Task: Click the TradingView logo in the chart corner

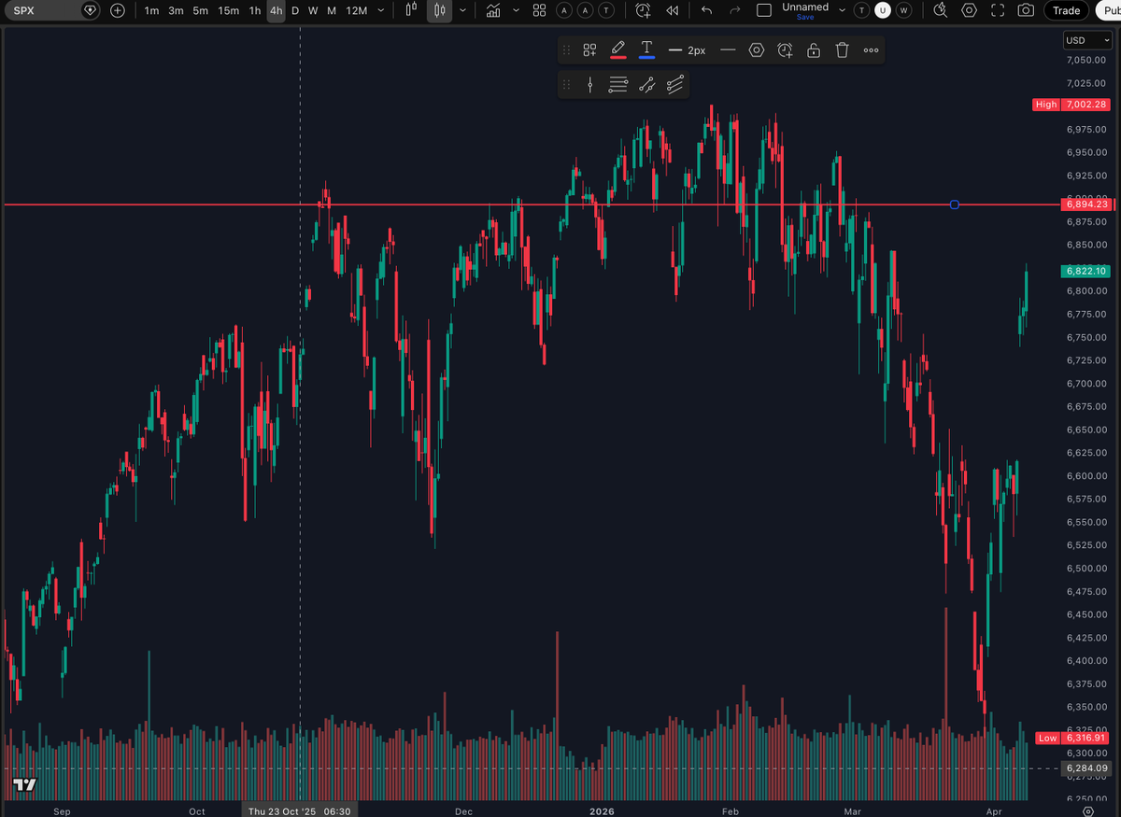Action: coord(24,785)
